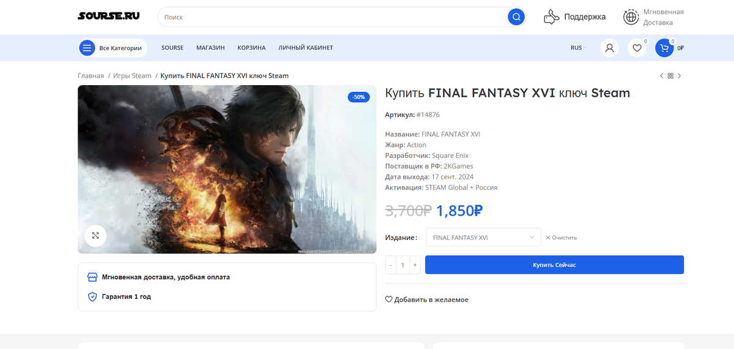Screen dimensions: 734x349
Task: Click the Разработчик Square Enix line
Action: (426, 156)
